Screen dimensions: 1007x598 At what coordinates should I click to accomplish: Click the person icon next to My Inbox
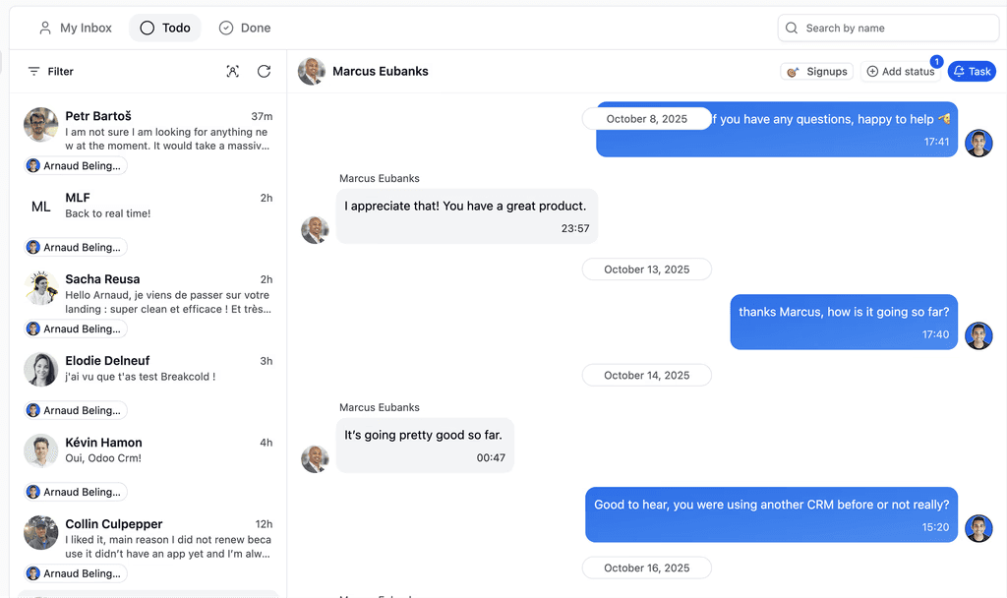pyautogui.click(x=44, y=28)
